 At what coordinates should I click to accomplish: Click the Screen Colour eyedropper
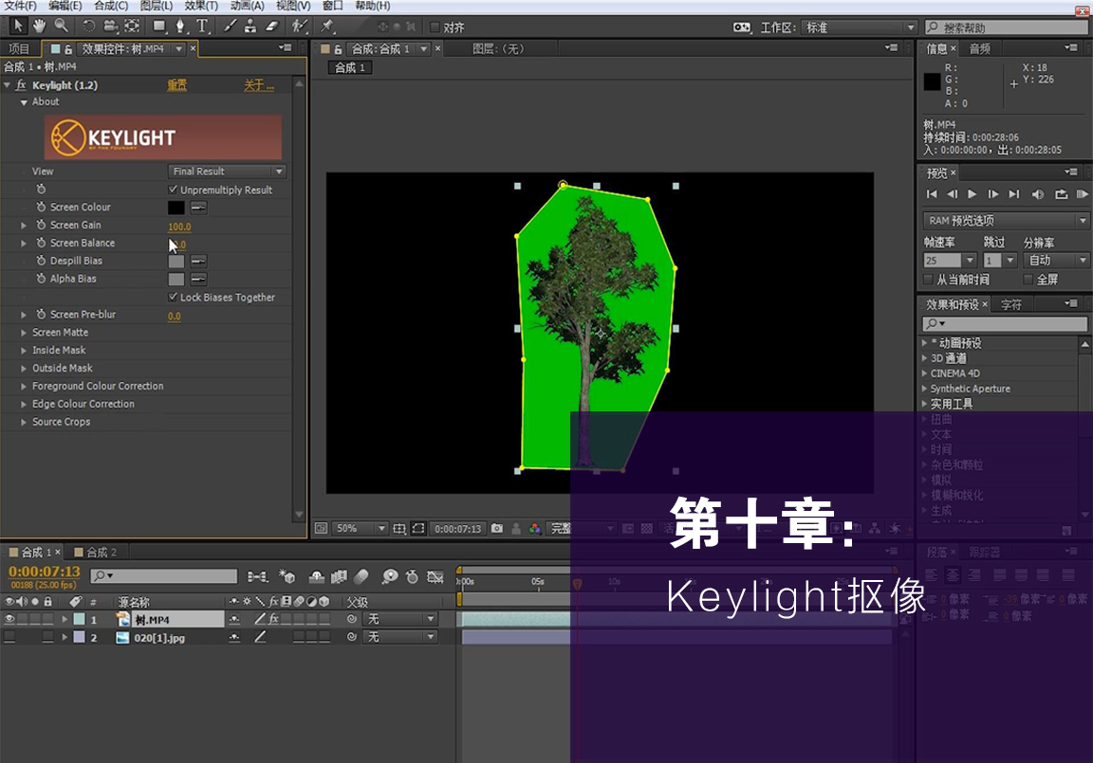coord(198,208)
